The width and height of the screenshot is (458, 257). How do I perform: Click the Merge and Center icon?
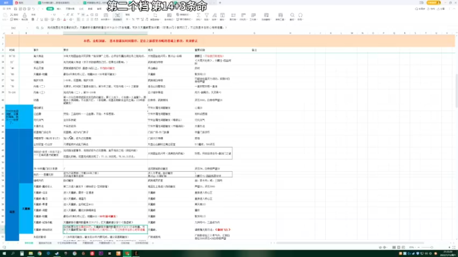[x=106, y=17]
